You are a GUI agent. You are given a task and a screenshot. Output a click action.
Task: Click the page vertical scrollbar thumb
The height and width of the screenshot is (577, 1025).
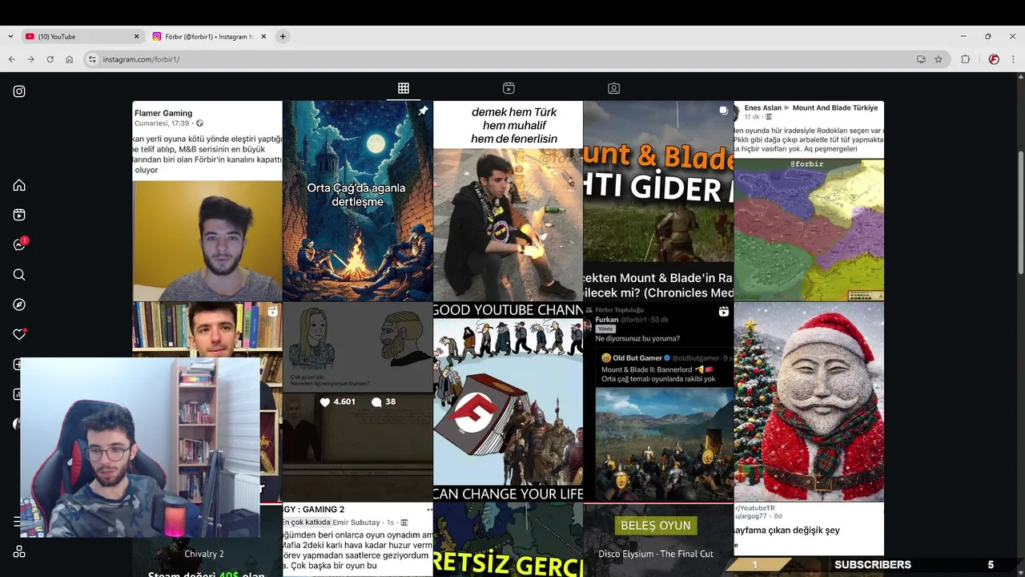point(1019,213)
